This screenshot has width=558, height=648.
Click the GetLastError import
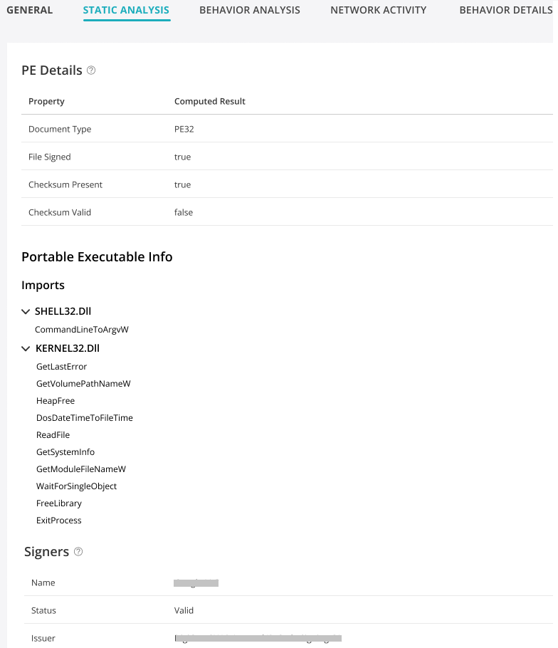pos(61,367)
